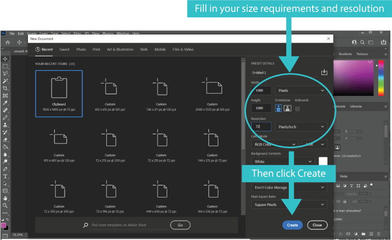
Task: Select the Type tool
Action: [5, 176]
